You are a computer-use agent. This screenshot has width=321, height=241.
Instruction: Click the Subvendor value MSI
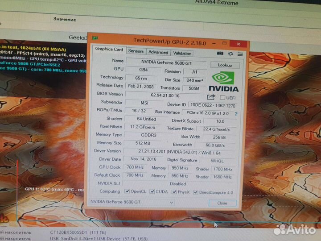coord(144,103)
